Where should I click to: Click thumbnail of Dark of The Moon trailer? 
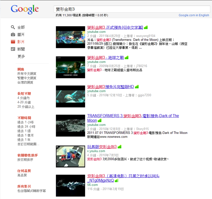coord(70,126)
